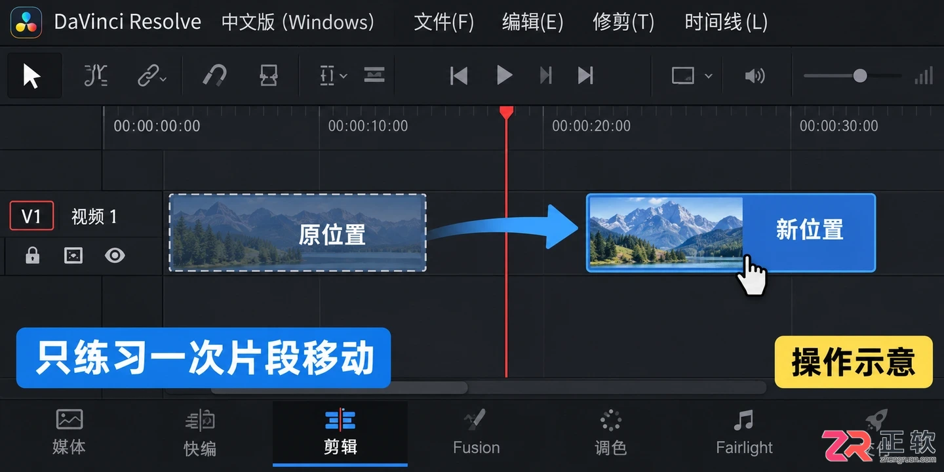Open the 文件(F) menu
The image size is (944, 472).
coord(444,22)
